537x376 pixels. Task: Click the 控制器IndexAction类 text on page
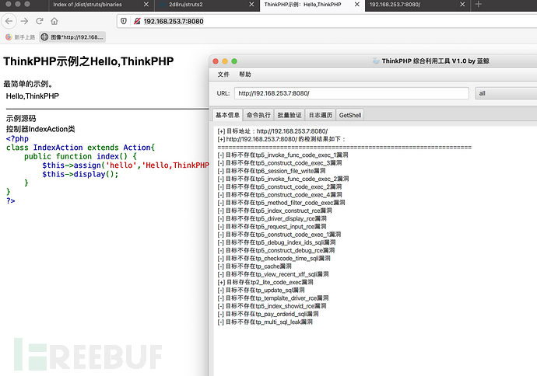click(40, 129)
